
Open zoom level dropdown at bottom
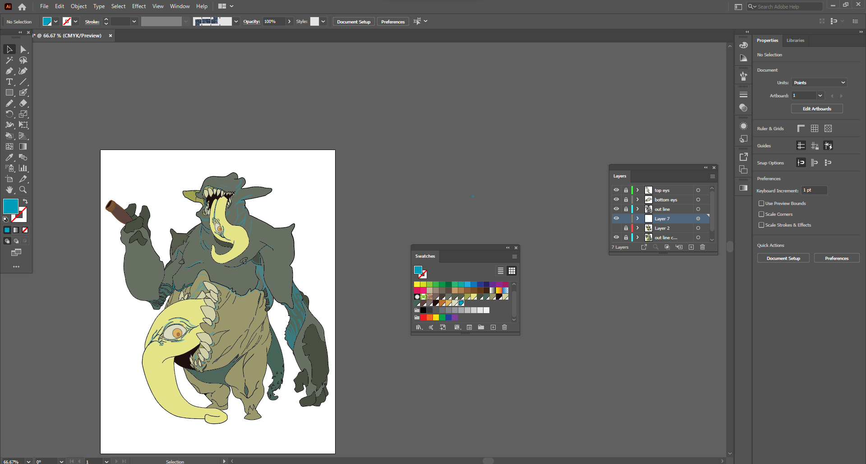click(x=28, y=461)
